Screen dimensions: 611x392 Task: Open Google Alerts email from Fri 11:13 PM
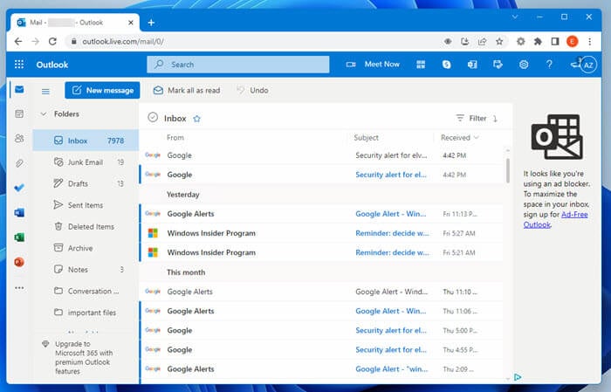pyautogui.click(x=321, y=214)
